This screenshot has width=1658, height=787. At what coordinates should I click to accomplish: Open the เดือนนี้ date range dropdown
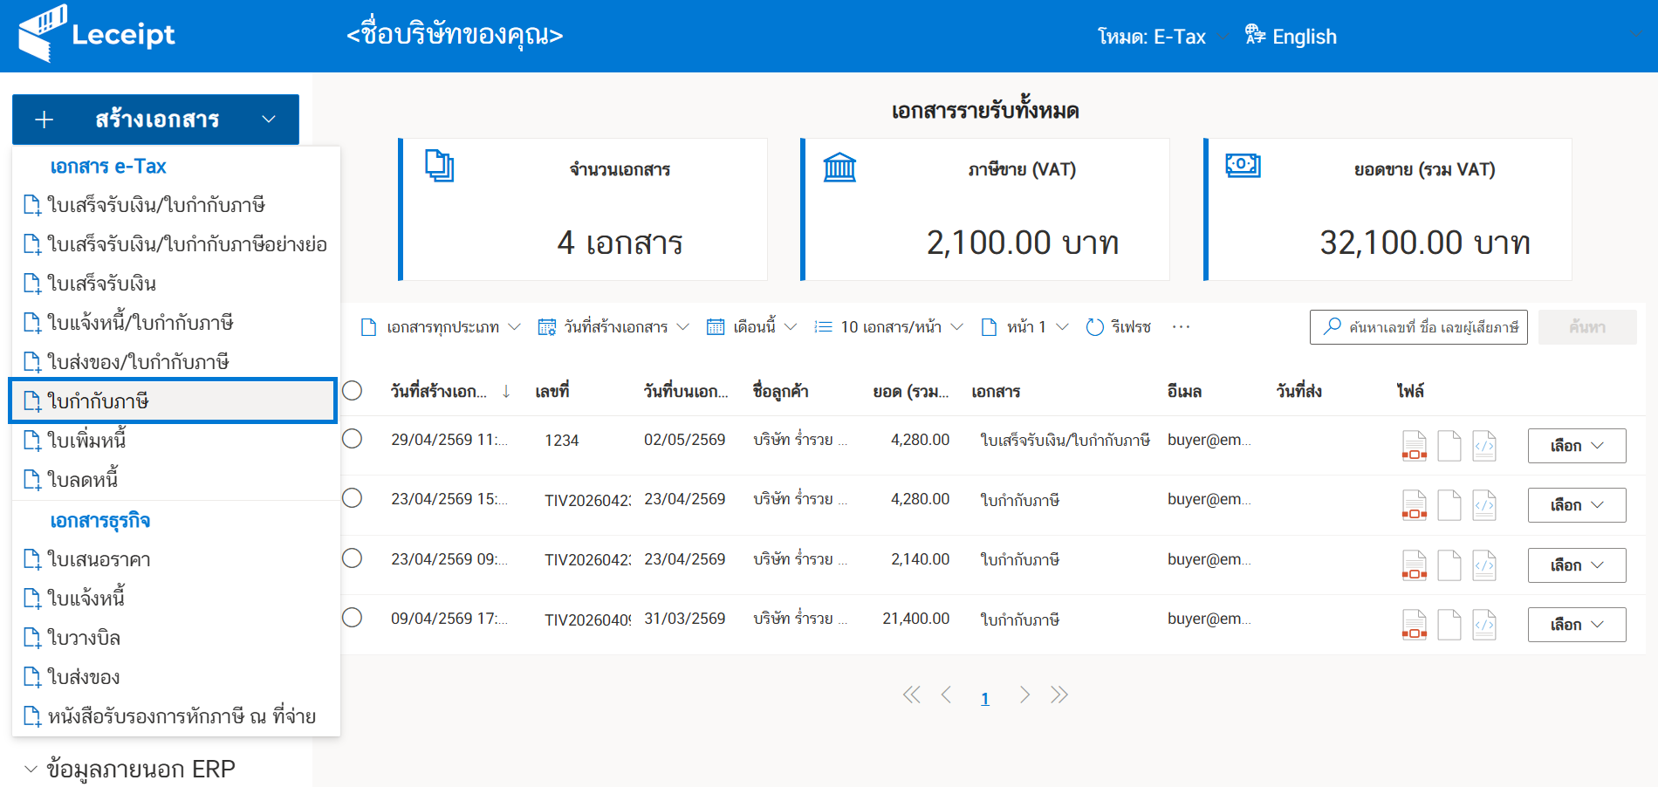pos(752,327)
